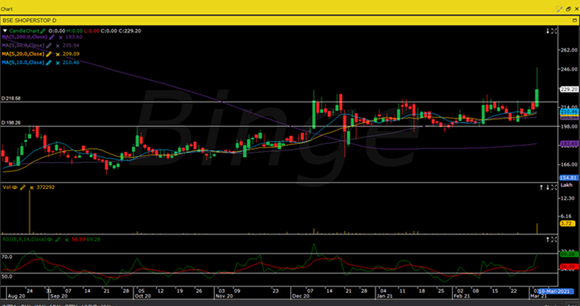
Task: Remove the MA(S,10.0,Close) indicator
Action: [x=57, y=62]
